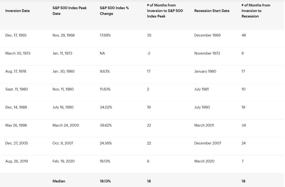Click the Recession Start Date column header

[x=212, y=11]
